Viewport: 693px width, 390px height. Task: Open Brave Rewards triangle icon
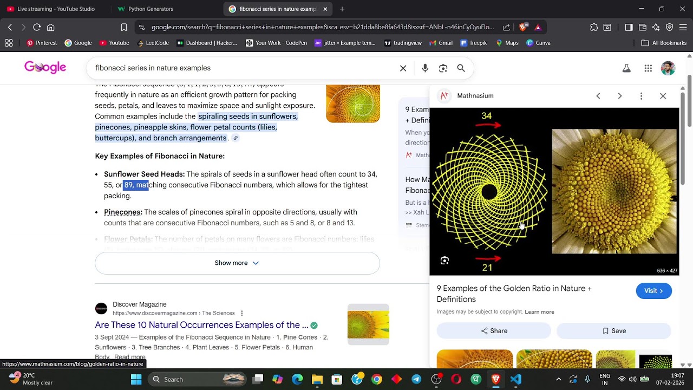click(x=538, y=27)
